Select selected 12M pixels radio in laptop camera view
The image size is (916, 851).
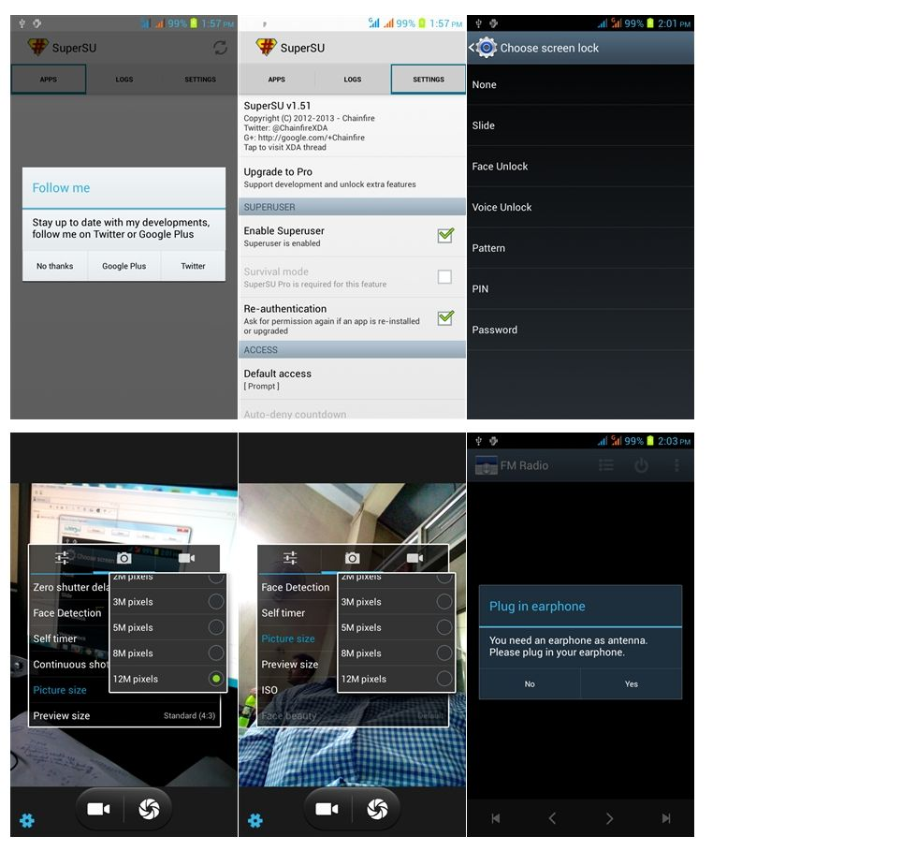216,679
